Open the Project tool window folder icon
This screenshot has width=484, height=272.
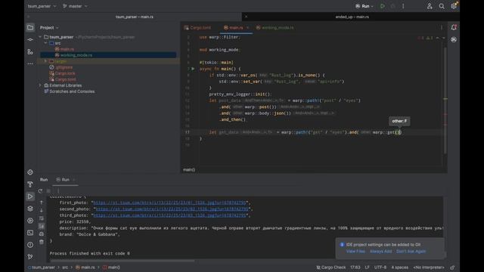tap(30, 28)
